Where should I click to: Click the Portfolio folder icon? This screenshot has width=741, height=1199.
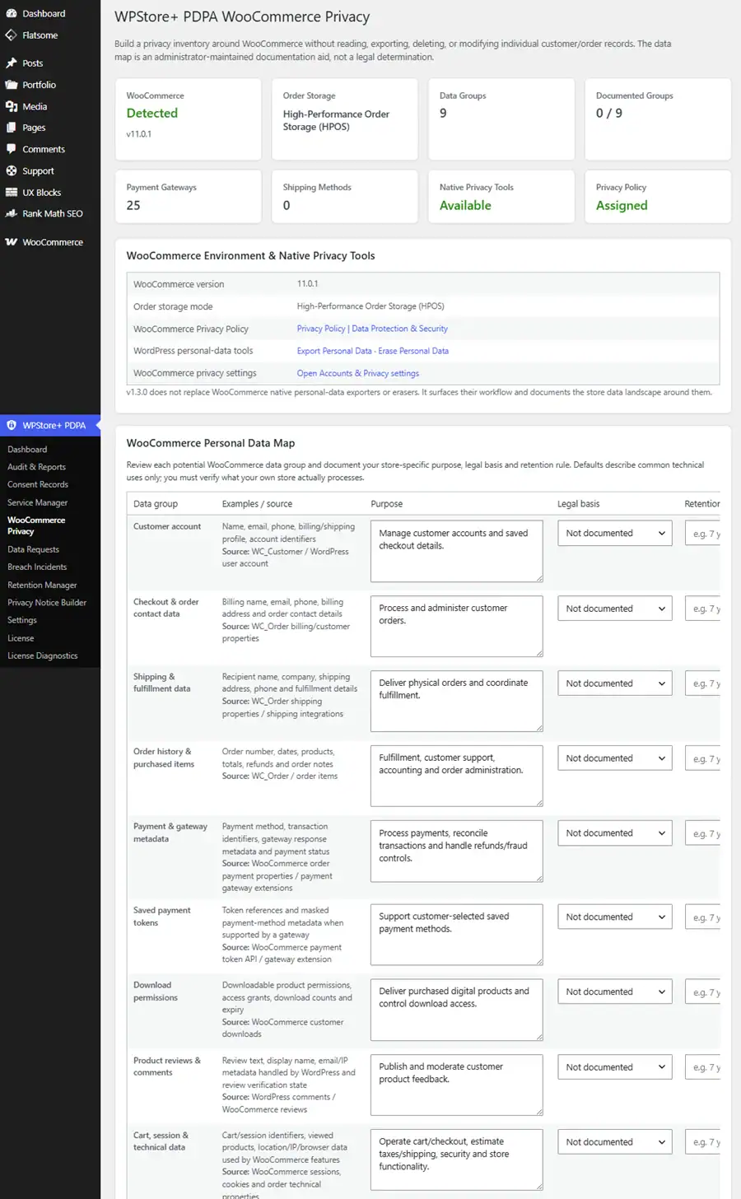coord(12,85)
